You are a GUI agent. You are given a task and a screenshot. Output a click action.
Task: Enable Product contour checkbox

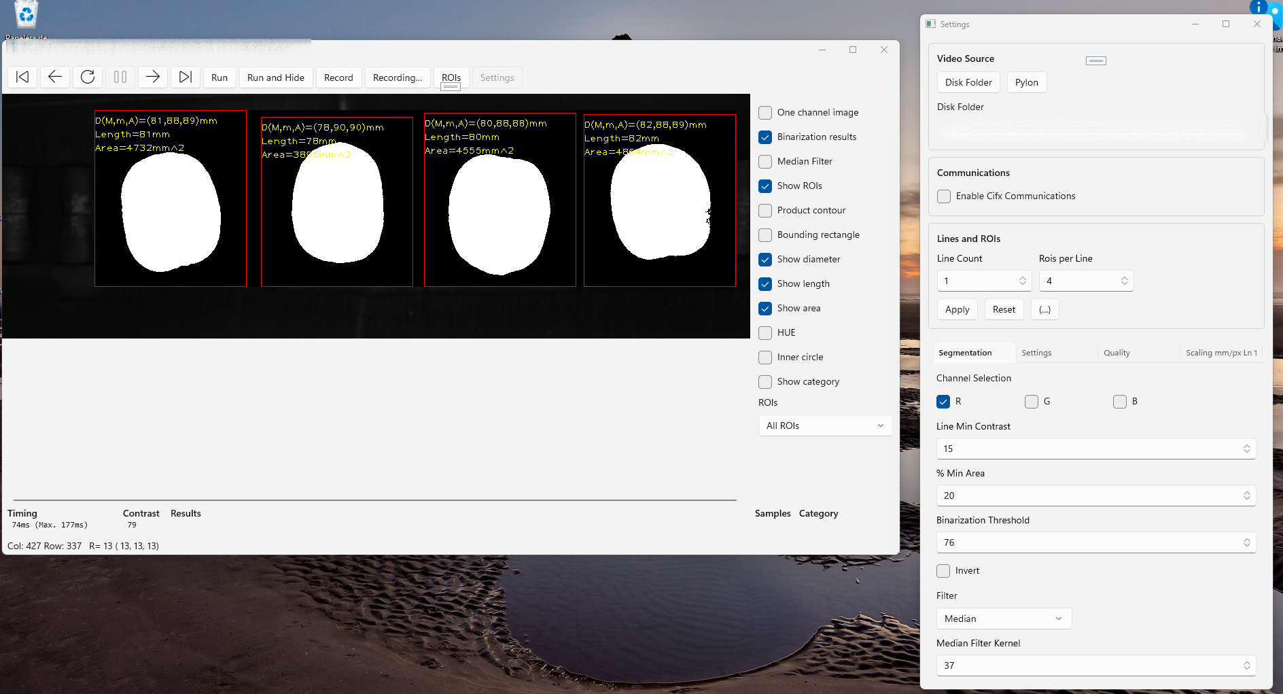765,210
